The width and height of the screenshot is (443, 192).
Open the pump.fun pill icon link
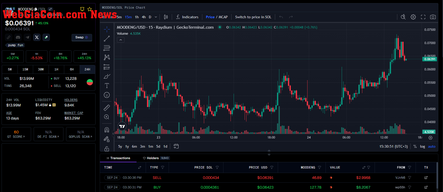pos(46,37)
